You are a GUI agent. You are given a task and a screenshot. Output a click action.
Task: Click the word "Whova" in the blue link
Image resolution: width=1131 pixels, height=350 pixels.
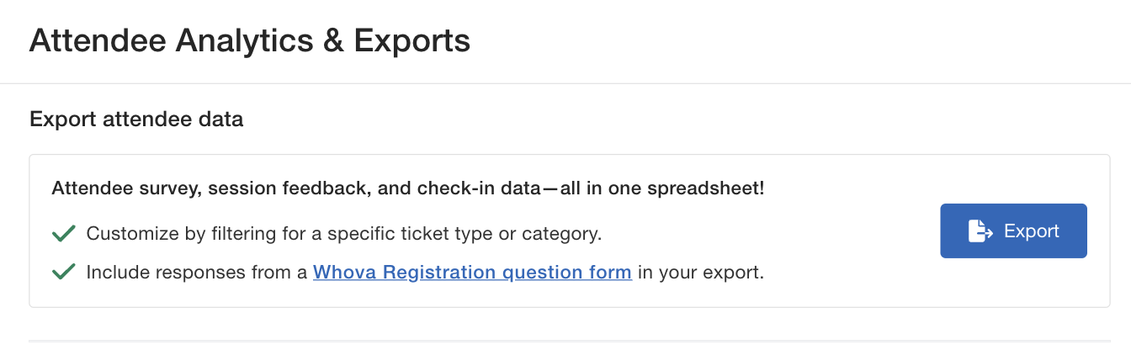point(341,273)
